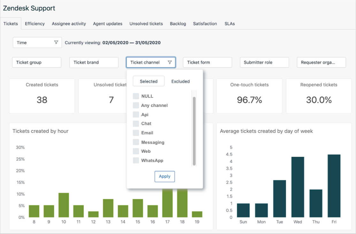Image resolution: width=356 pixels, height=234 pixels.
Task: Switch to the Excluded filter mode
Action: (180, 81)
